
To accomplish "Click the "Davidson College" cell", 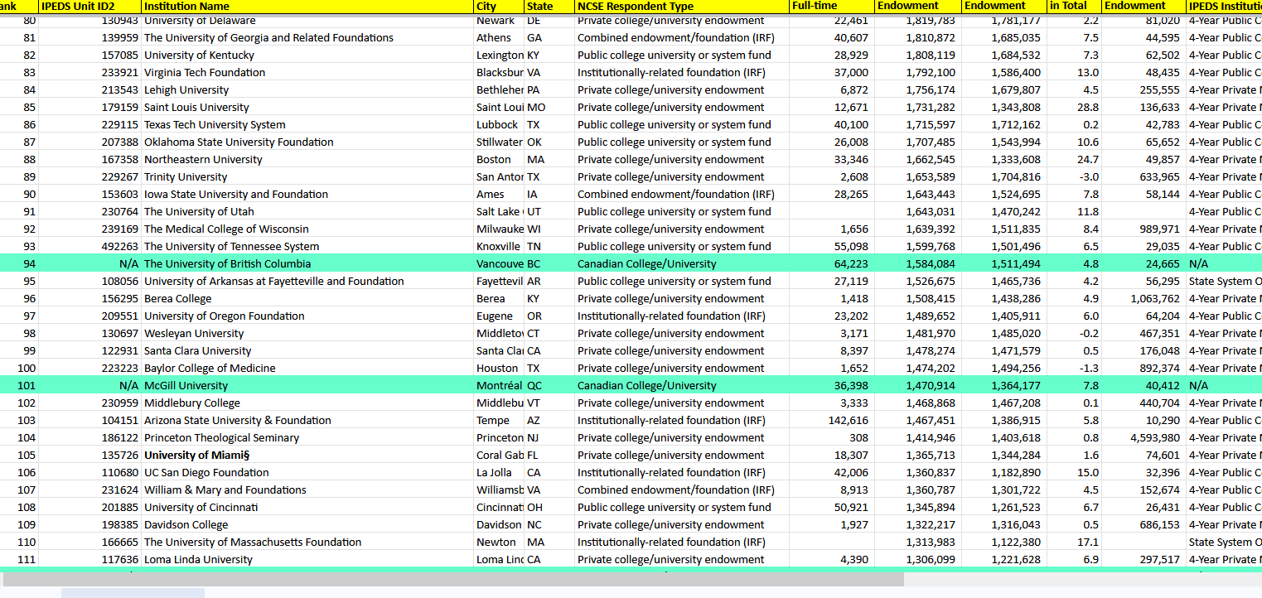I will pyautogui.click(x=307, y=525).
